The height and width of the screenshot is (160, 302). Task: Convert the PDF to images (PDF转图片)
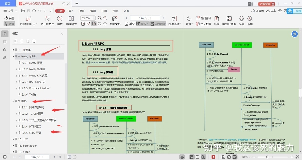click(x=47, y=21)
